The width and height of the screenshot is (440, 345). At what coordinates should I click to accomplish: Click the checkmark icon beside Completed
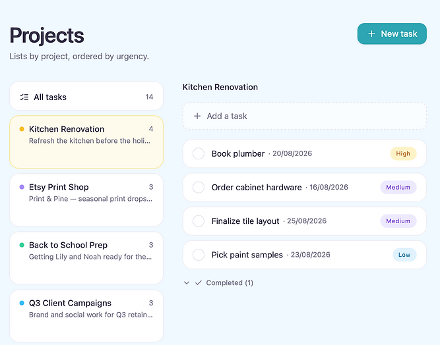pos(199,283)
